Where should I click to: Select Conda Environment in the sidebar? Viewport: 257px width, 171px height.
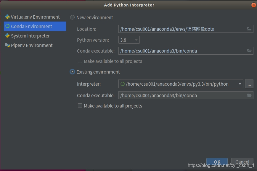coord(35,26)
